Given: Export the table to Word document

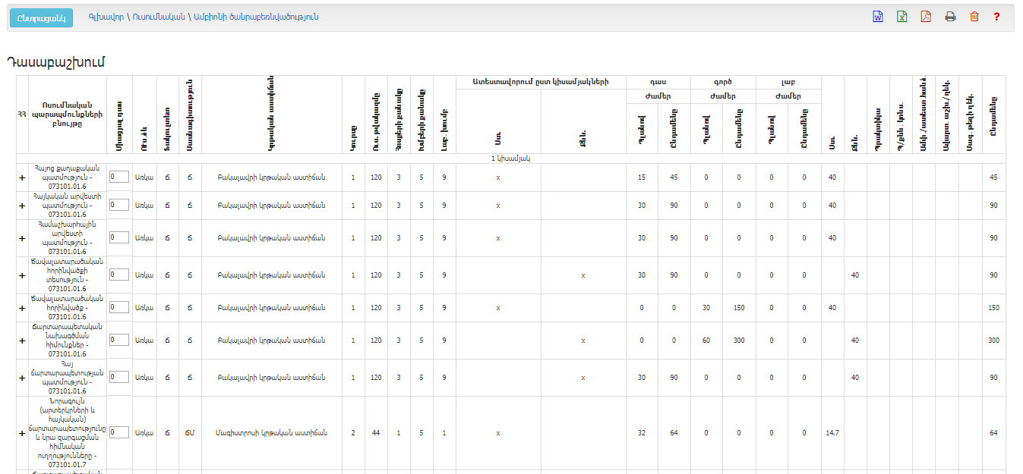Looking at the screenshot, I should click(878, 17).
